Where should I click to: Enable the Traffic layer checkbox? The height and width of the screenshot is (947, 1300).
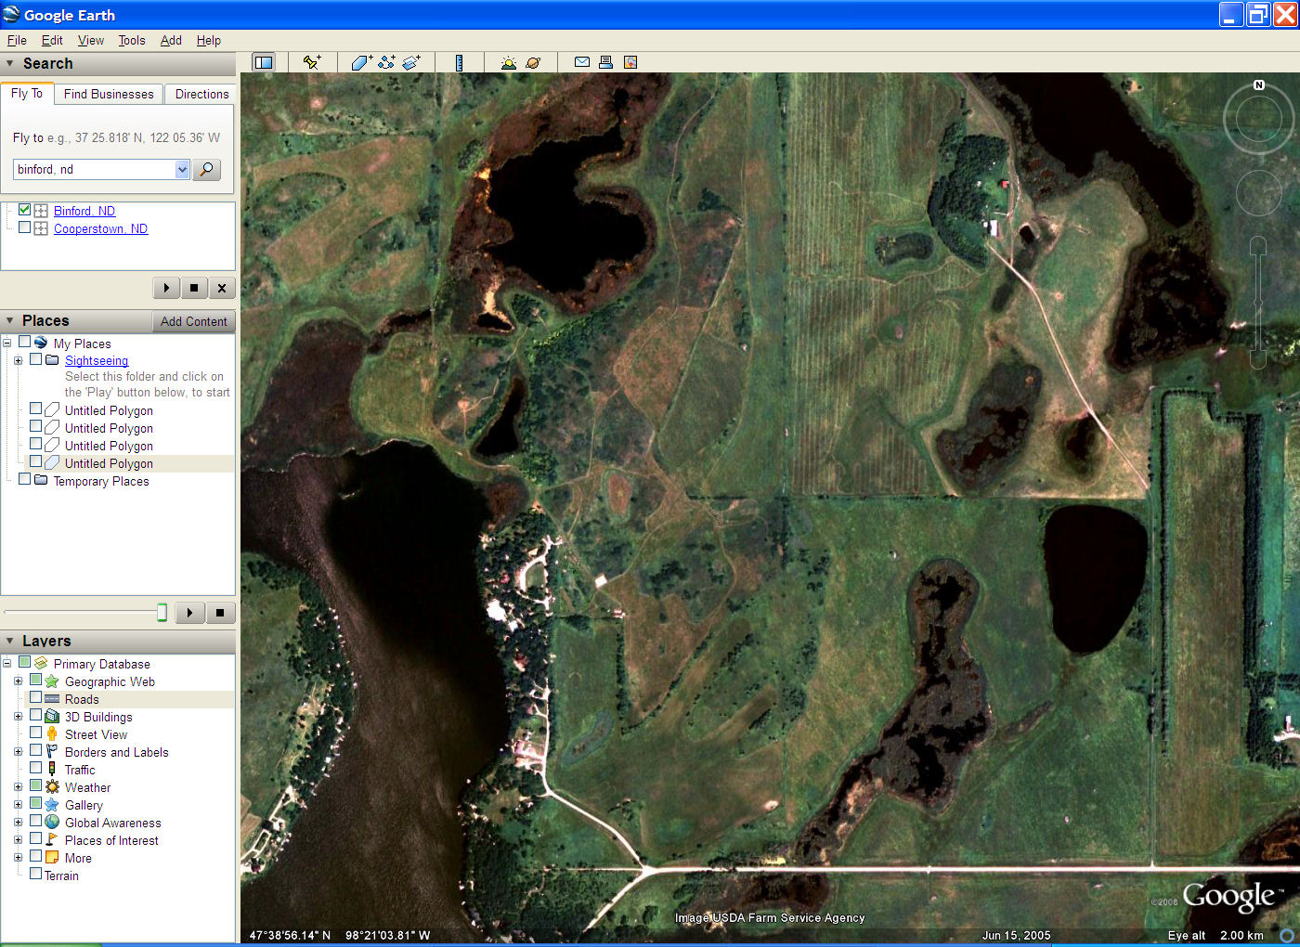tap(35, 768)
